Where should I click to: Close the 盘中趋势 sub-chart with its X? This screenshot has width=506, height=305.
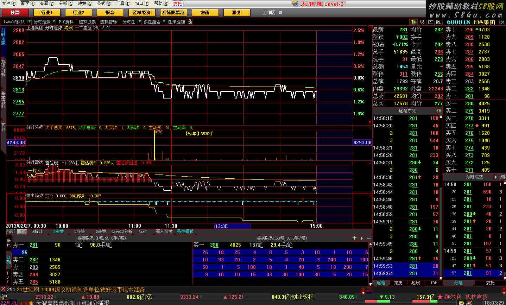click(x=370, y=196)
